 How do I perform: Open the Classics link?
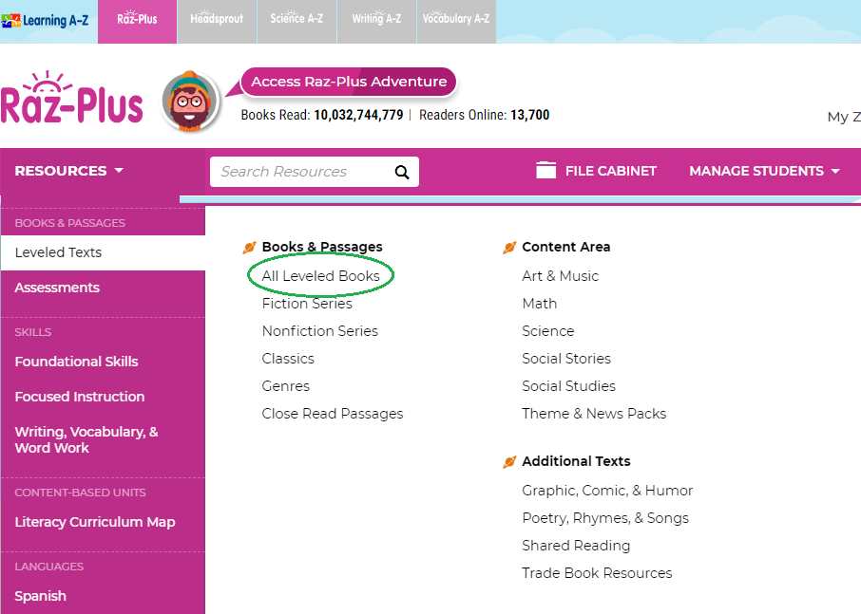288,359
